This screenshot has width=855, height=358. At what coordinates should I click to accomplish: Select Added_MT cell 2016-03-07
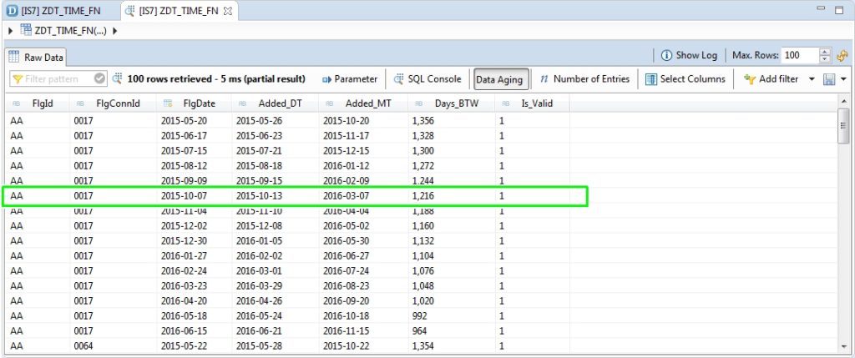[347, 195]
